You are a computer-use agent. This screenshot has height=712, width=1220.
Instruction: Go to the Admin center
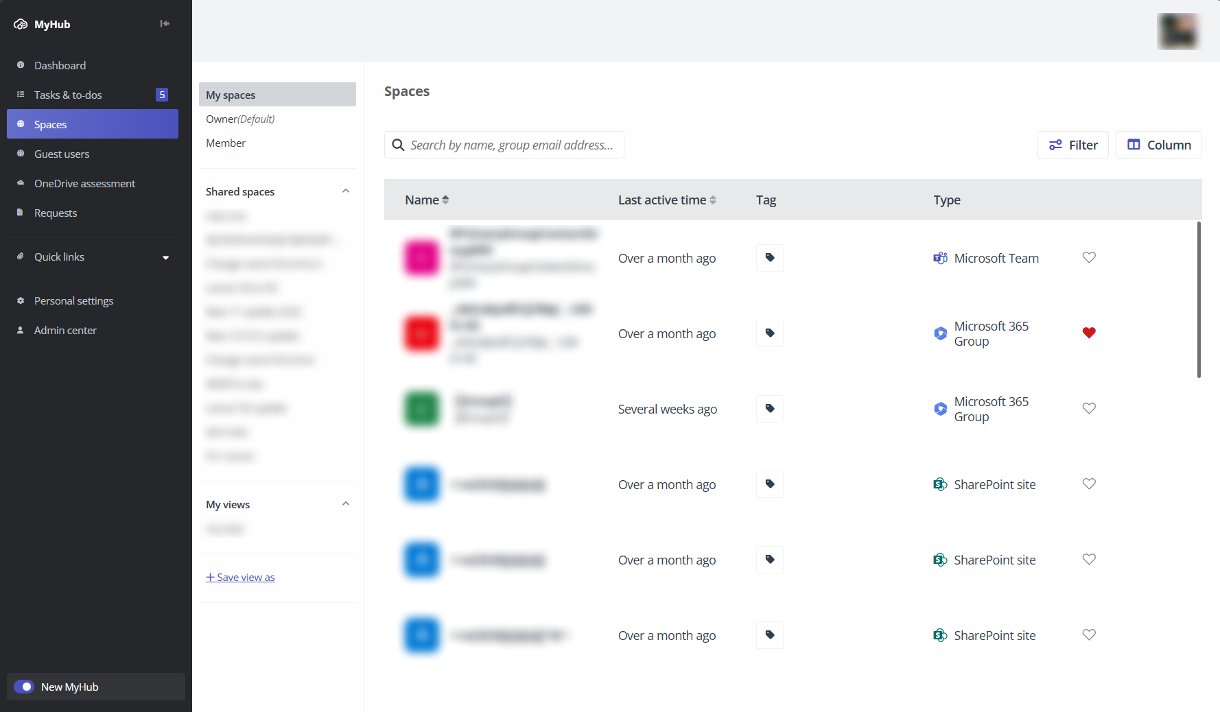65,330
